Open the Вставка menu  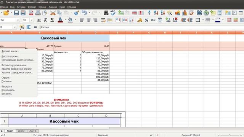click(21, 7)
